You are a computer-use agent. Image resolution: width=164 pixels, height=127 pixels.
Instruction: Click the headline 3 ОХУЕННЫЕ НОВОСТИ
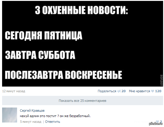coord(82,10)
